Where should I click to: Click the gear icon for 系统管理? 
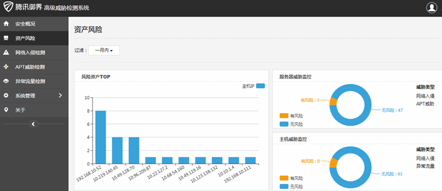pos(6,95)
